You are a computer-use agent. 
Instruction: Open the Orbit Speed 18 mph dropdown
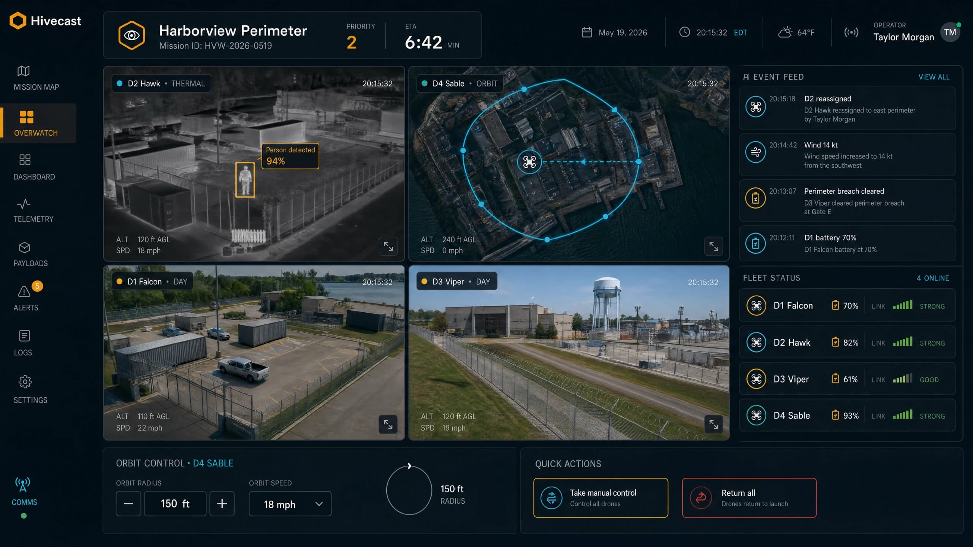(x=290, y=504)
